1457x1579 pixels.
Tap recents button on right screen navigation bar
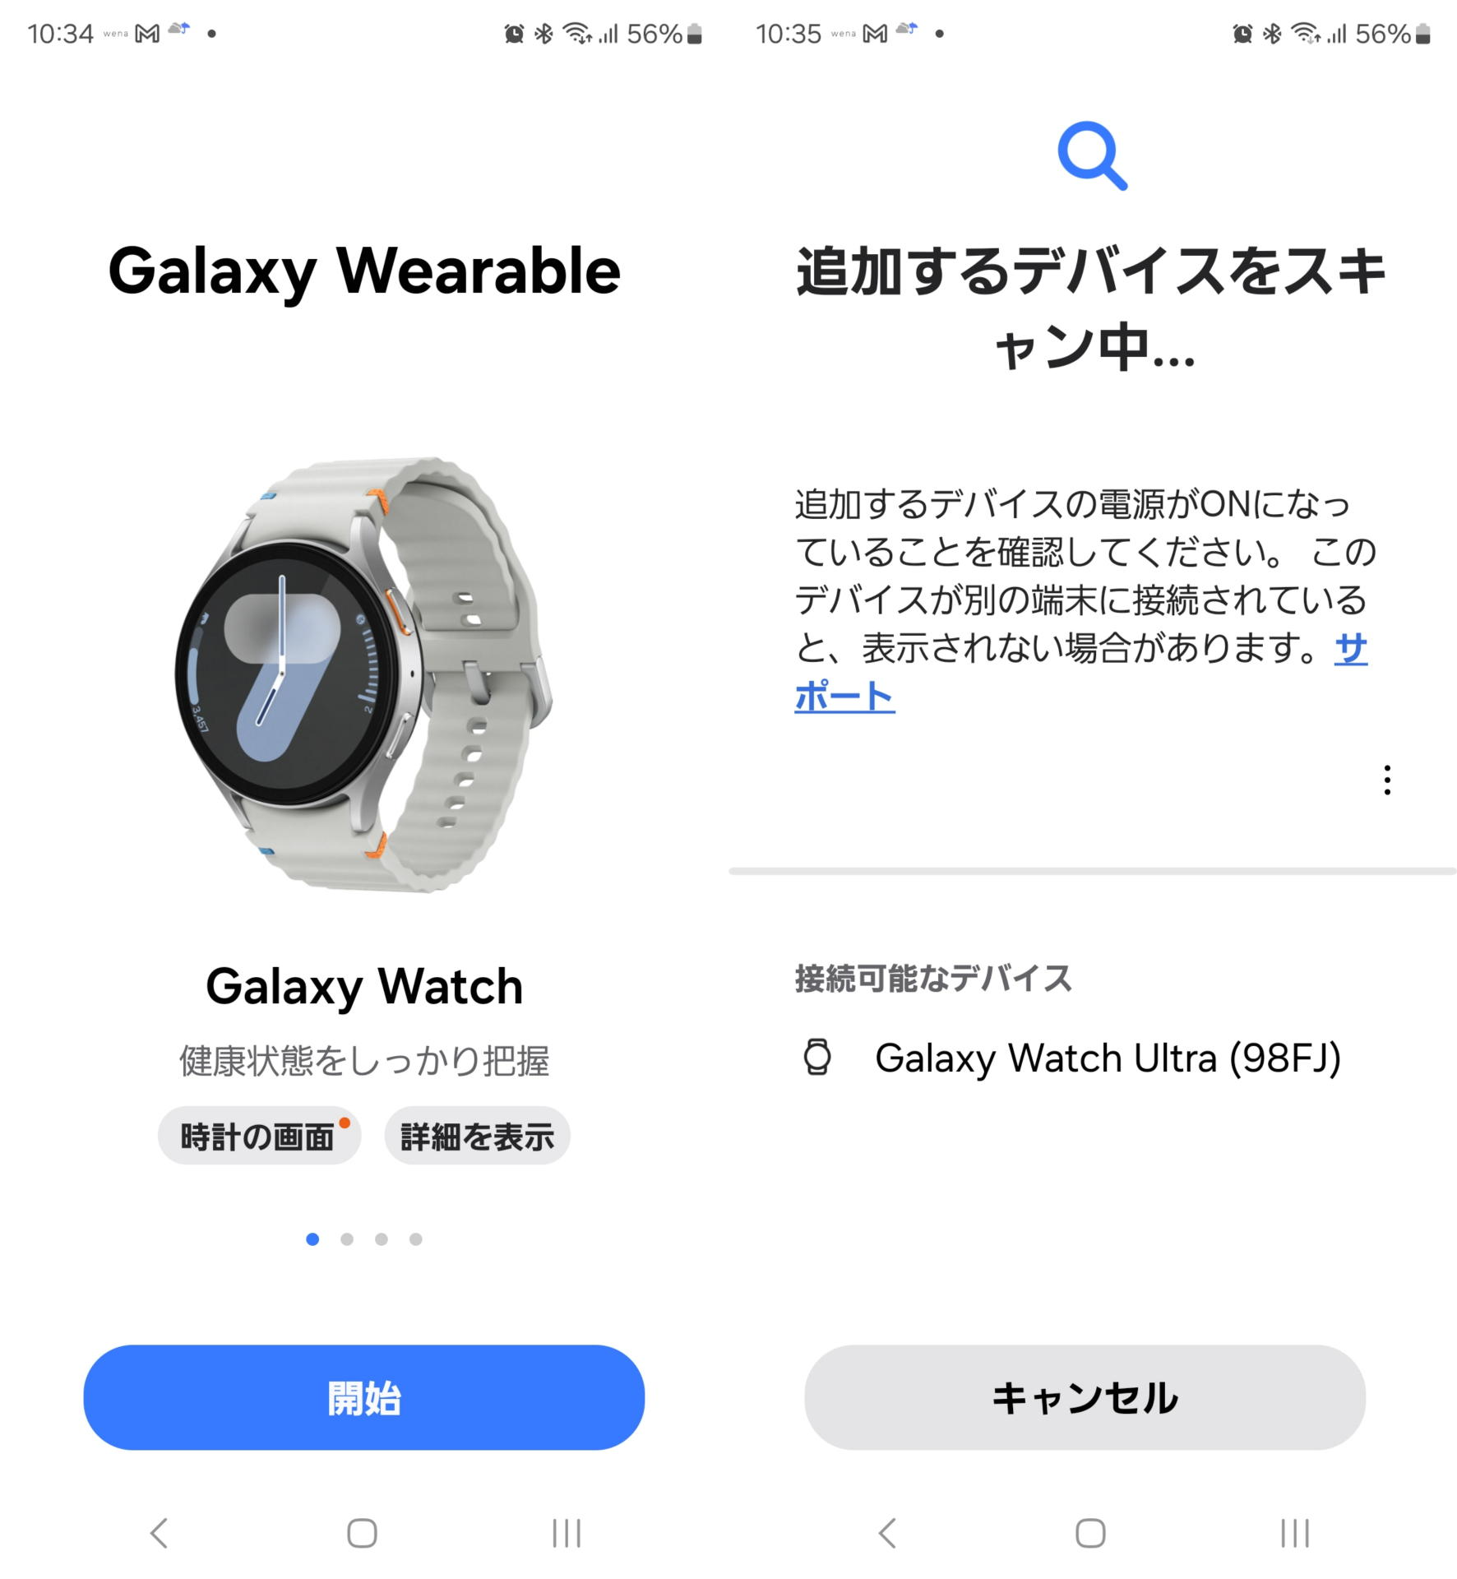coord(1295,1533)
